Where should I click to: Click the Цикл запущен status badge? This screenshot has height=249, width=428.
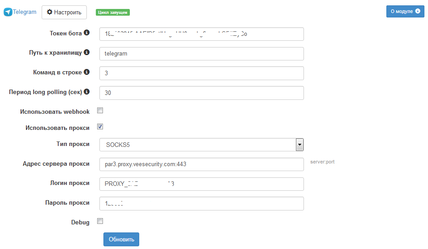coord(112,13)
